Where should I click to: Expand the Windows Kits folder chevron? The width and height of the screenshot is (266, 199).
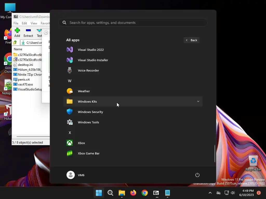[198, 101]
